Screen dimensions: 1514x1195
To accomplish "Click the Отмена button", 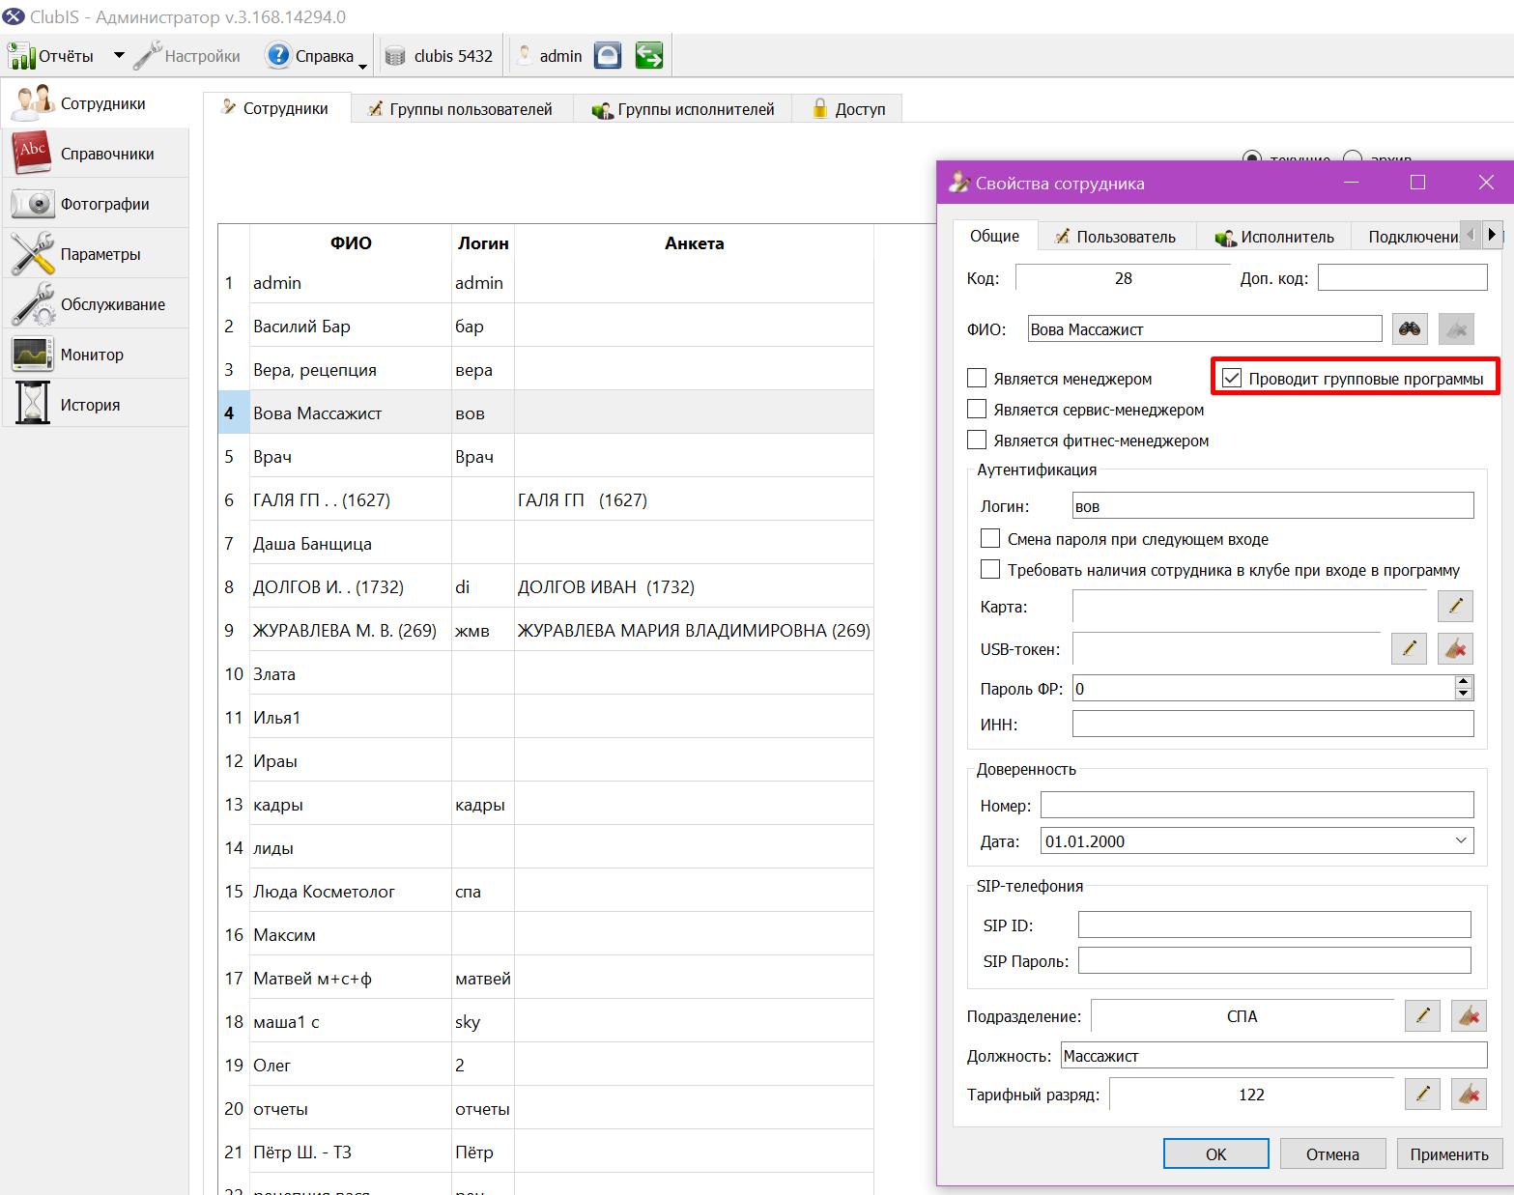I will click(x=1332, y=1153).
